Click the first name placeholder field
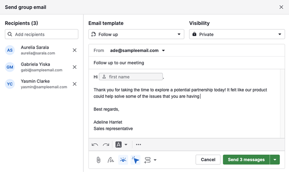 tap(131, 77)
